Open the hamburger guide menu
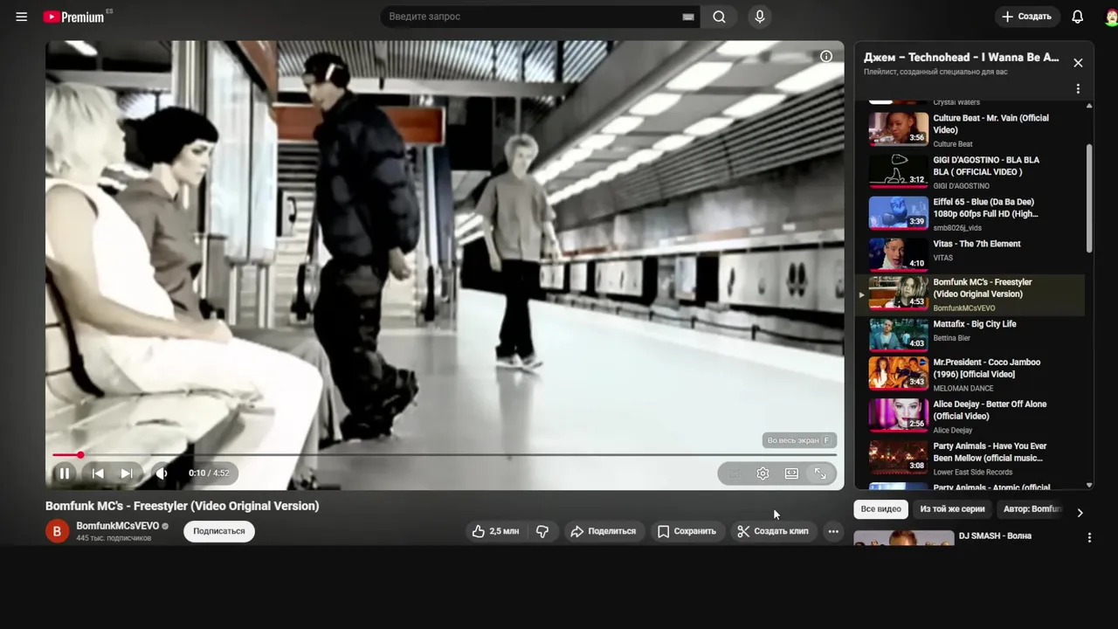 pos(22,17)
